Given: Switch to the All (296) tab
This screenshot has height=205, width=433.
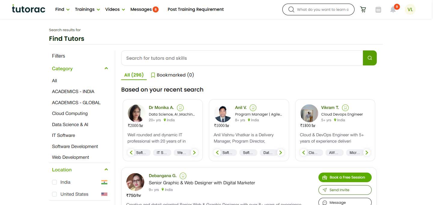Looking at the screenshot, I should (x=134, y=75).
